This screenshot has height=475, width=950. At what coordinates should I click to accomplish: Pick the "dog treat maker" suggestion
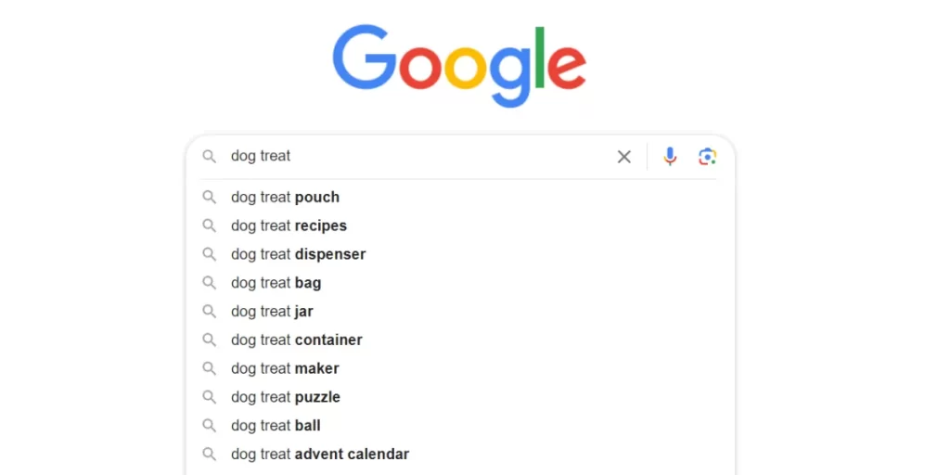coord(285,368)
